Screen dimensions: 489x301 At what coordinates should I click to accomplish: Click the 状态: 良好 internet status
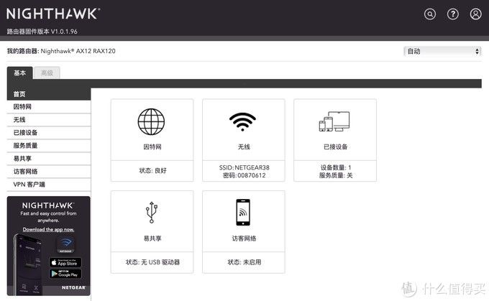tap(152, 170)
